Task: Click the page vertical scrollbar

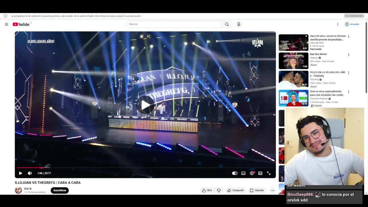Action: point(366,57)
